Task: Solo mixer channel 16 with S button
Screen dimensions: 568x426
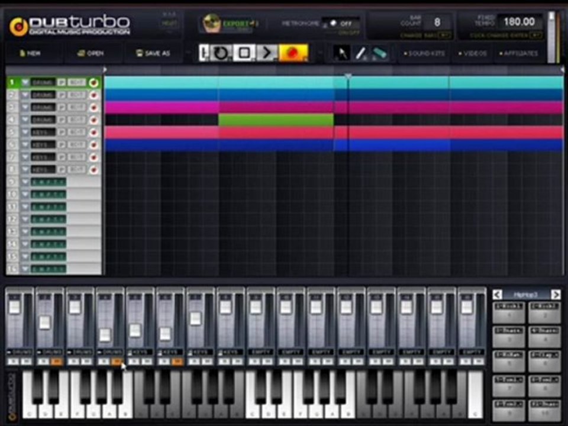Action: pos(466,361)
